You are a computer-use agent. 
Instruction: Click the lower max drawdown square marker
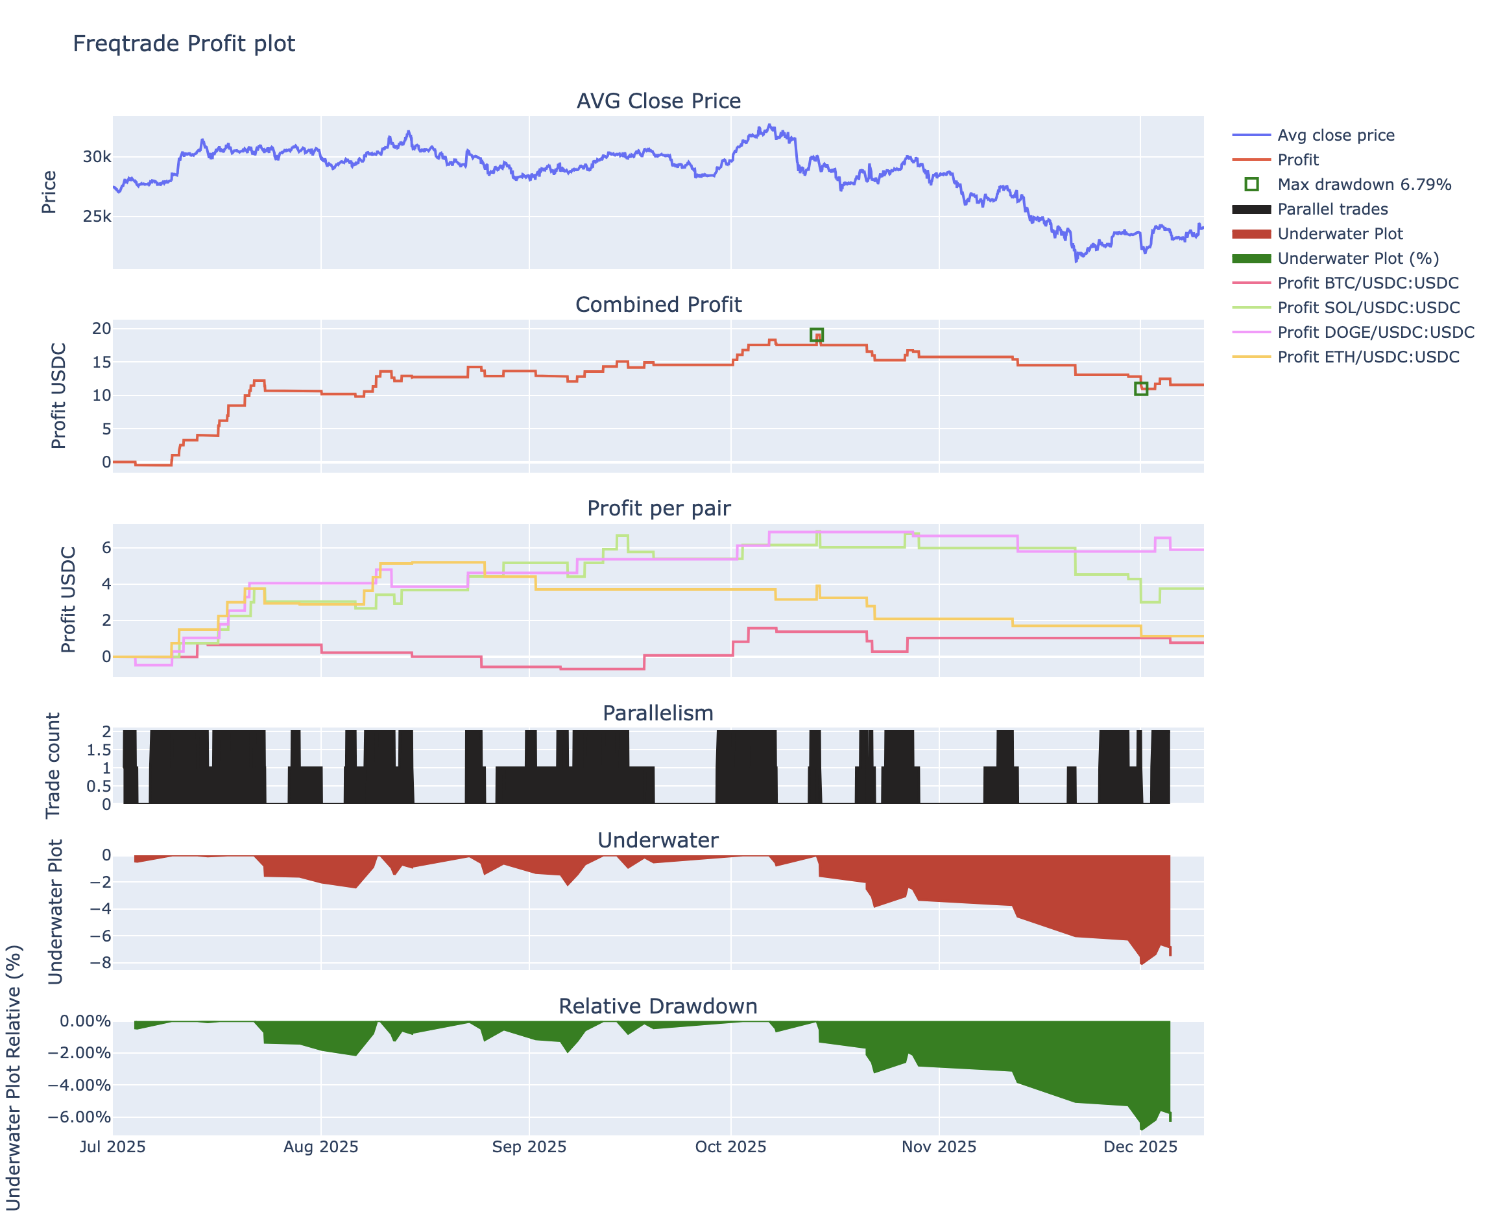point(1140,388)
